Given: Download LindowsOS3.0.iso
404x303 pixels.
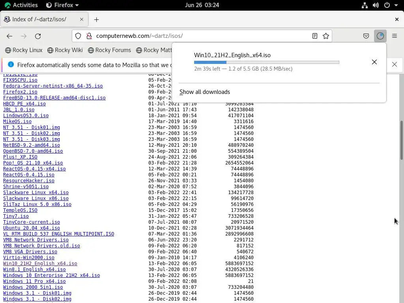Looking at the screenshot, I should pyautogui.click(x=26, y=116).
